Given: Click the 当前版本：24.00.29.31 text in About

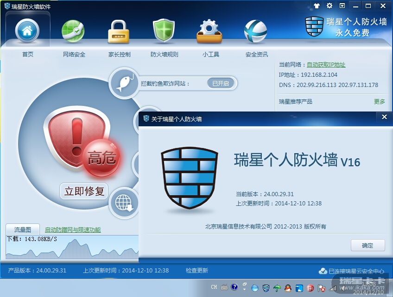Looking at the screenshot, I should (x=265, y=194).
